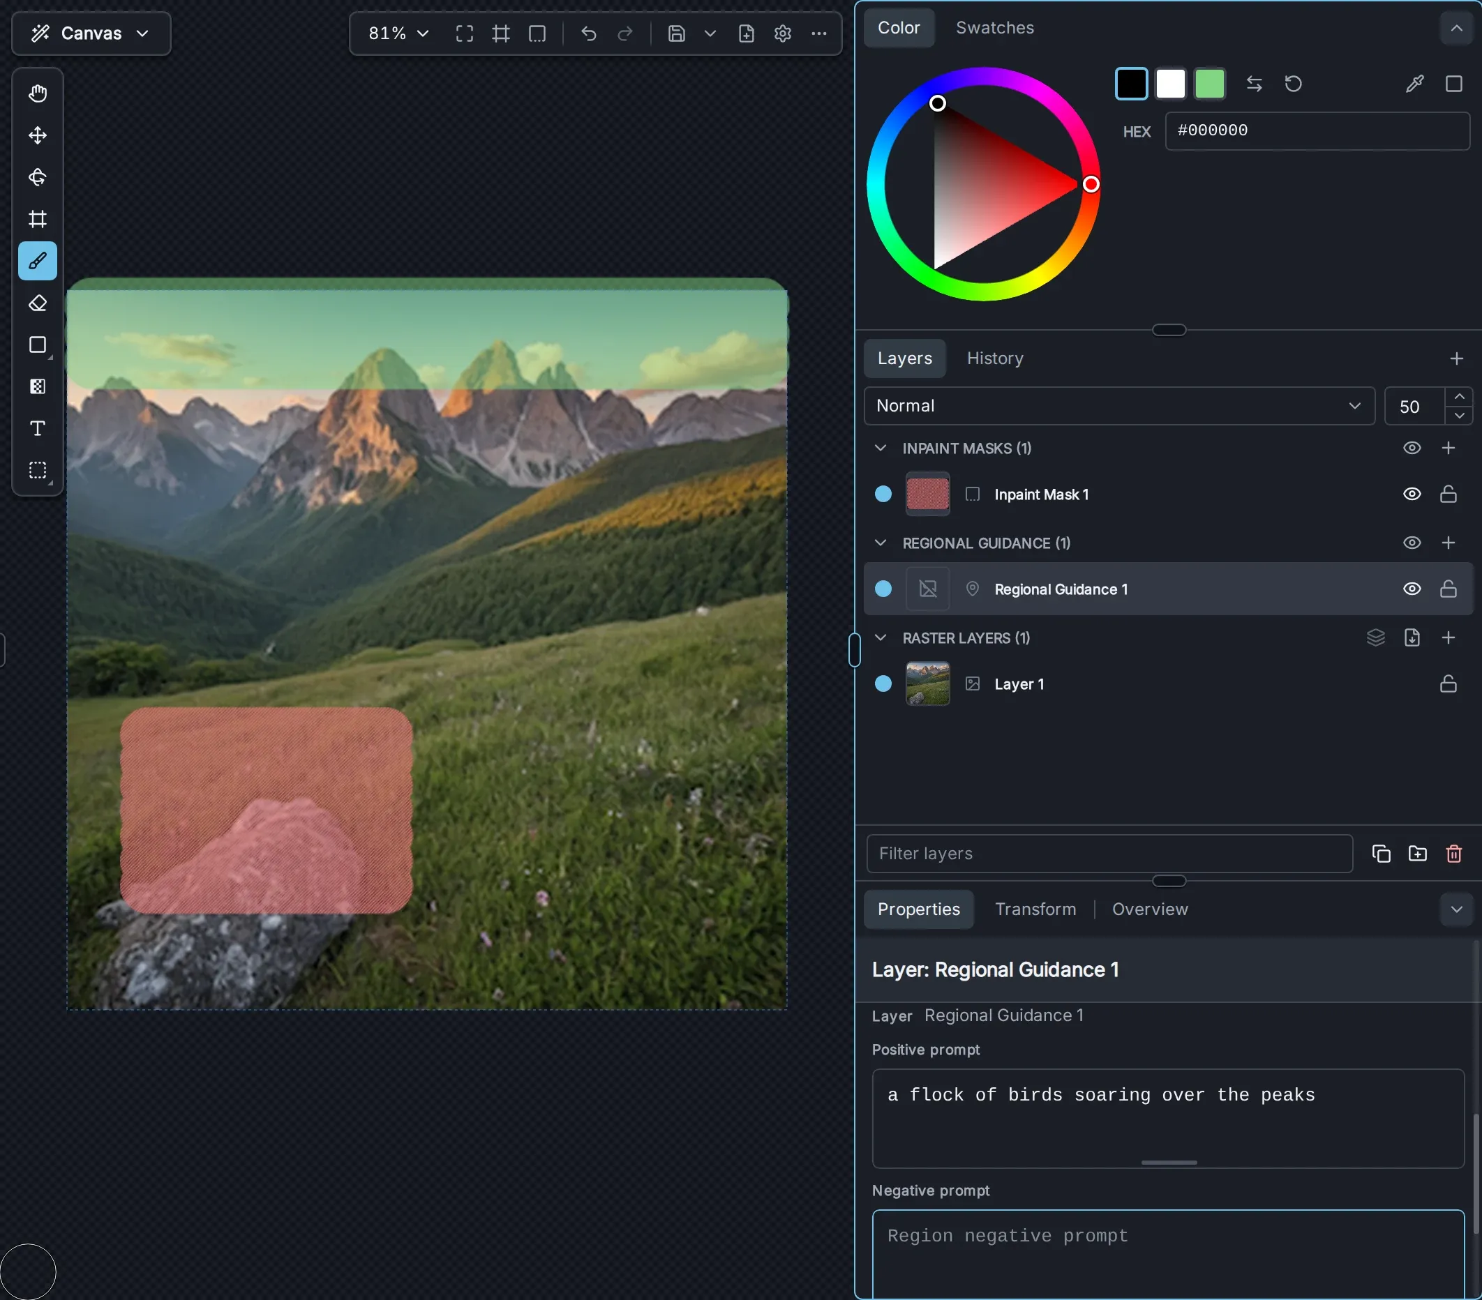Add a new inpaint mask
The width and height of the screenshot is (1482, 1300).
click(1448, 448)
